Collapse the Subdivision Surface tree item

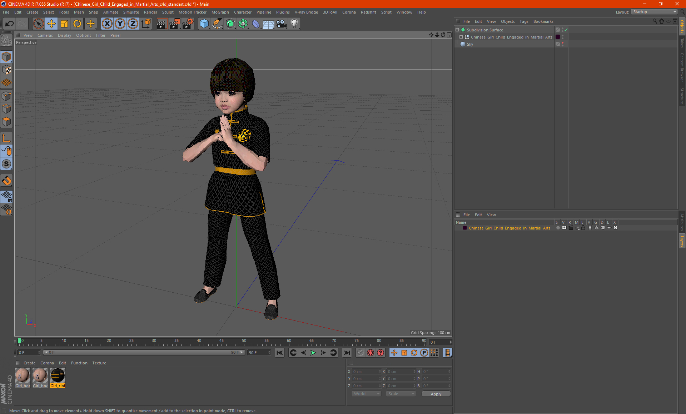pos(457,30)
